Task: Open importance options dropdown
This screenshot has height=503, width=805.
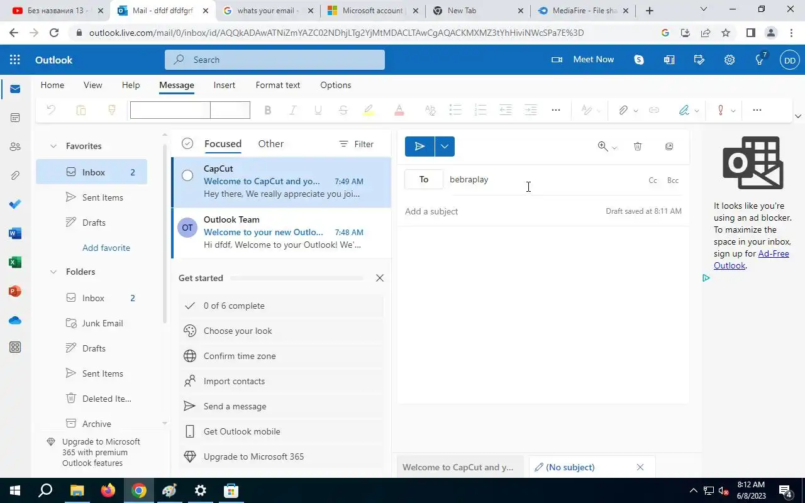Action: pos(733,111)
